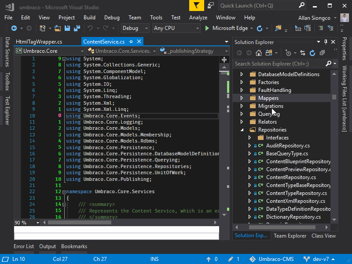Open the Error List panel

click(24, 246)
